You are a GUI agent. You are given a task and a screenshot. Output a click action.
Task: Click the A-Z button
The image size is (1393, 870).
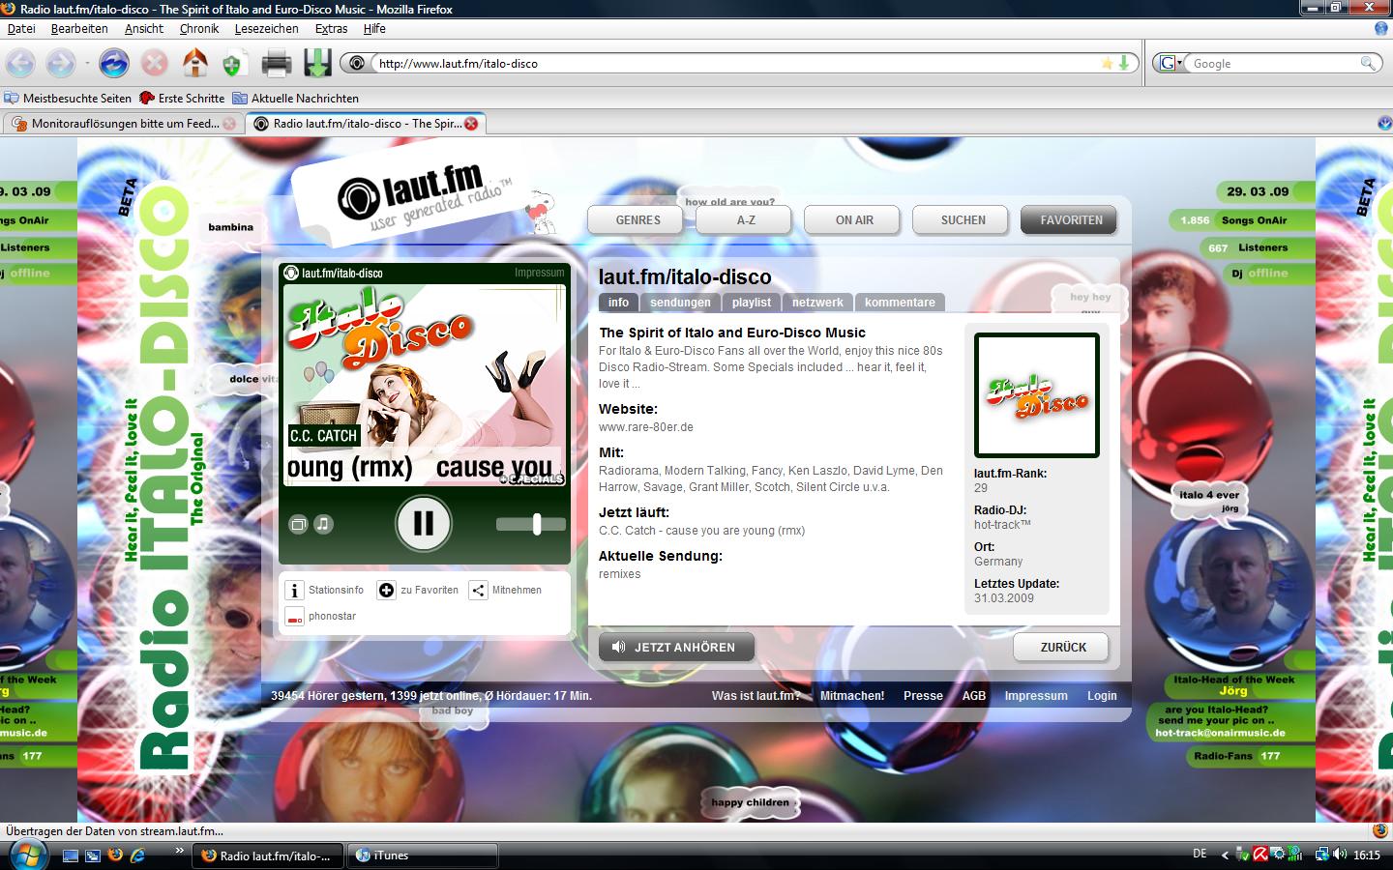click(746, 220)
